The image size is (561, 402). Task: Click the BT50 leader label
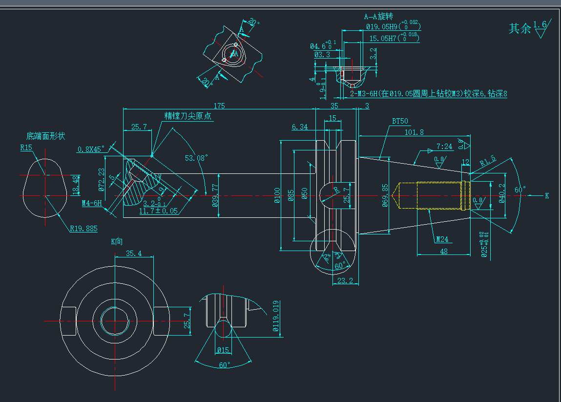[400, 121]
